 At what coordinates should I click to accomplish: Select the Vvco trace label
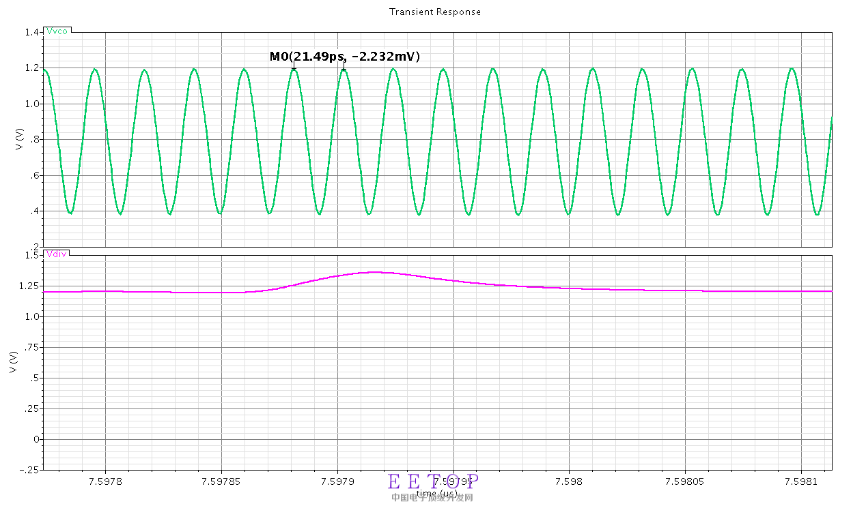57,31
